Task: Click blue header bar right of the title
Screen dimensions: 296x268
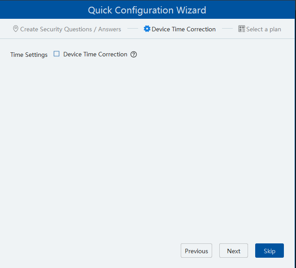Action: click(251, 10)
